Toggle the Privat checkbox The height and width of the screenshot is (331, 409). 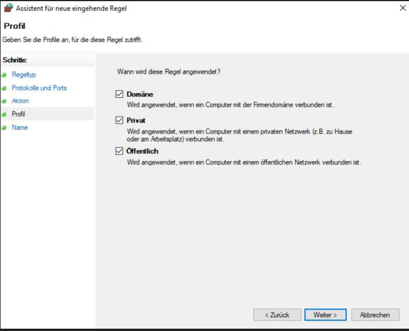coord(119,120)
